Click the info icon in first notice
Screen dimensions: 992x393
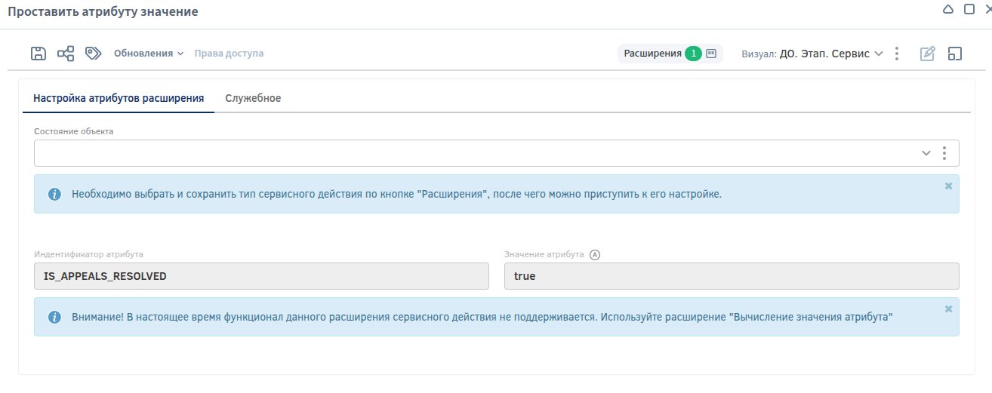54,195
